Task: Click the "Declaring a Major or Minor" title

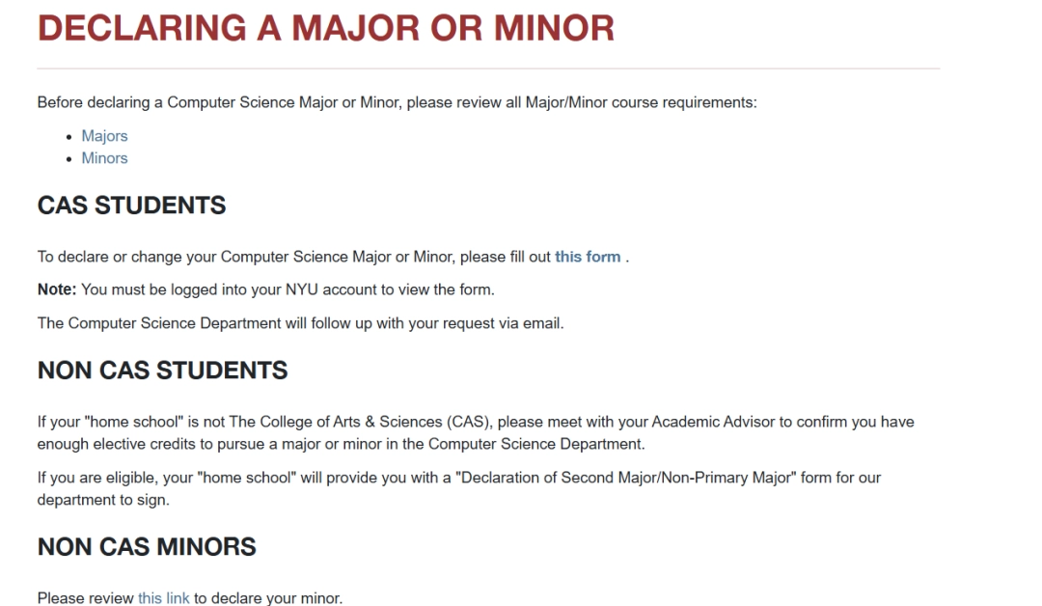Action: [x=325, y=28]
